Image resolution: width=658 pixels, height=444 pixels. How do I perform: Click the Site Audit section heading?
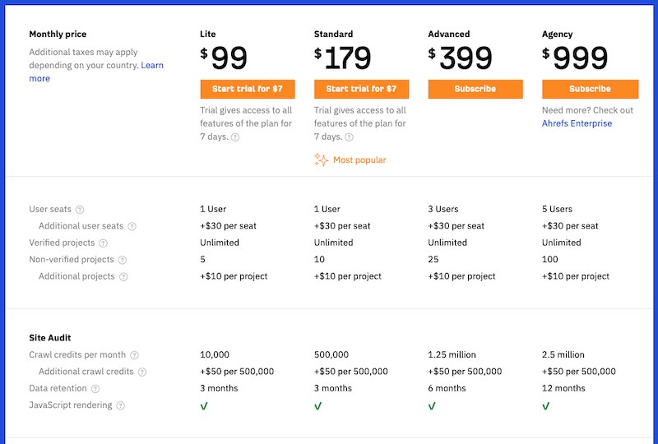(x=50, y=338)
